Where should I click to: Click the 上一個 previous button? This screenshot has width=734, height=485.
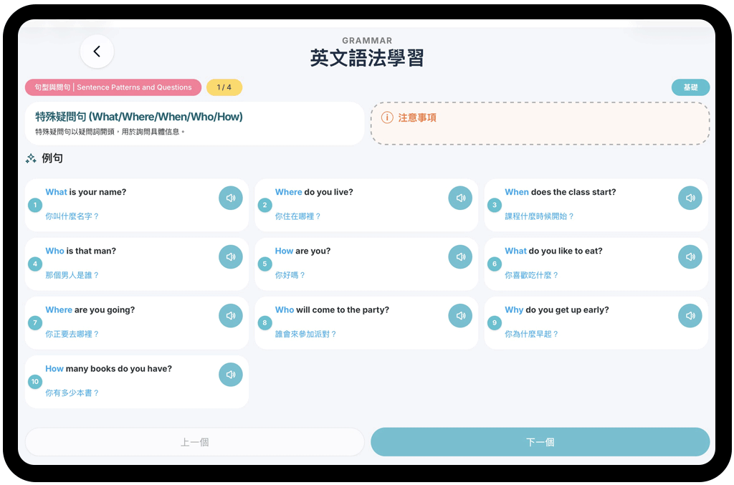[x=195, y=442]
